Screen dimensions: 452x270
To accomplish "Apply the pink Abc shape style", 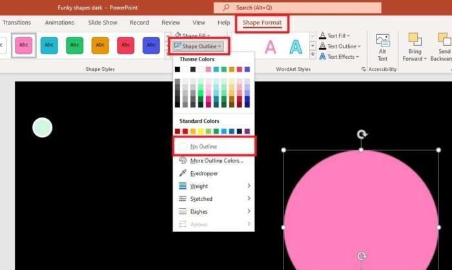I will tap(24, 45).
